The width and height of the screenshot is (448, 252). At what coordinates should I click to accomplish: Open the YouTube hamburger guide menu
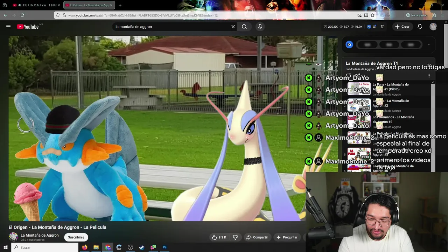click(x=8, y=27)
